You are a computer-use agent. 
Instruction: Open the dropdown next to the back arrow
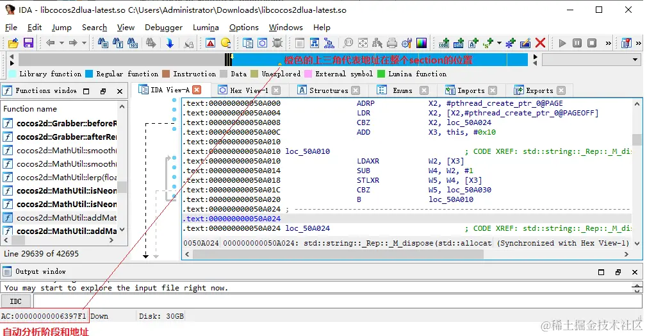61,43
